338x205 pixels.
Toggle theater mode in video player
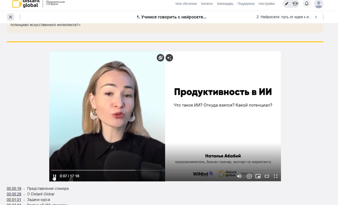[x=267, y=176]
